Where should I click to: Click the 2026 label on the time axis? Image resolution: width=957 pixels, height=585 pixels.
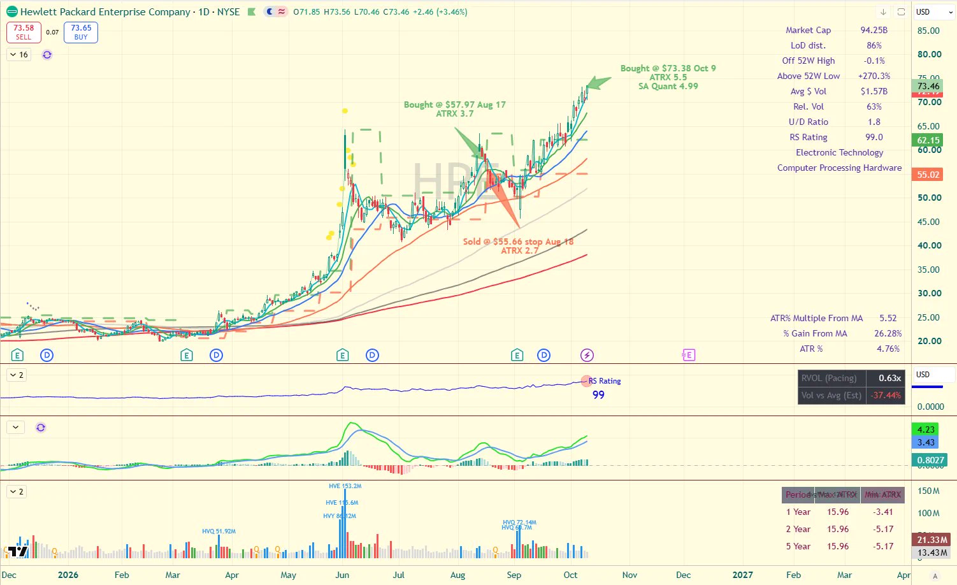tap(68, 575)
